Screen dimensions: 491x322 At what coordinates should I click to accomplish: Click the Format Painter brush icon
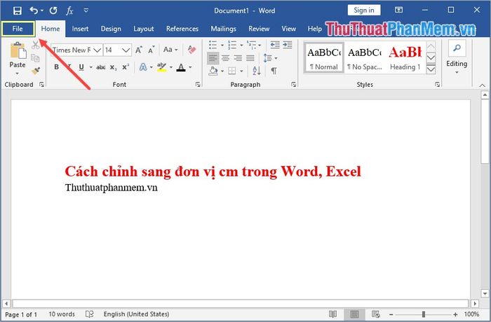(x=36, y=71)
